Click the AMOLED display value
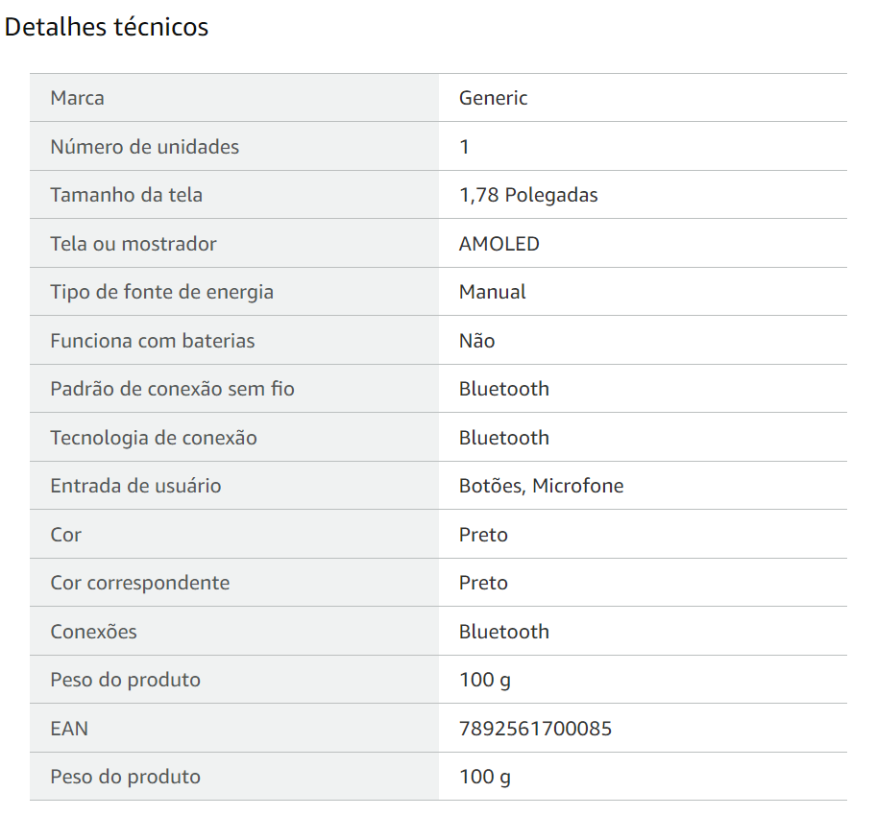The height and width of the screenshot is (816, 876). tap(499, 244)
